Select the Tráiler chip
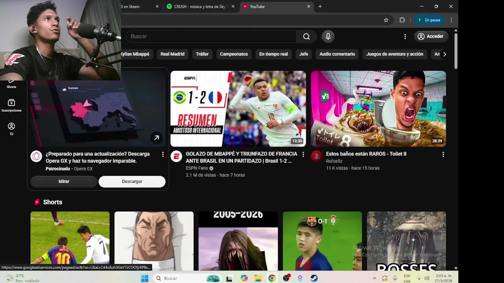The width and height of the screenshot is (504, 283). tap(202, 54)
